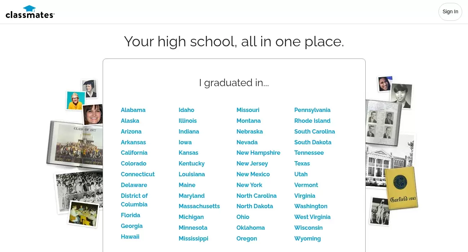Image resolution: width=468 pixels, height=252 pixels.
Task: Click the Class of 1977 yearbook photo
Action: (x=75, y=145)
